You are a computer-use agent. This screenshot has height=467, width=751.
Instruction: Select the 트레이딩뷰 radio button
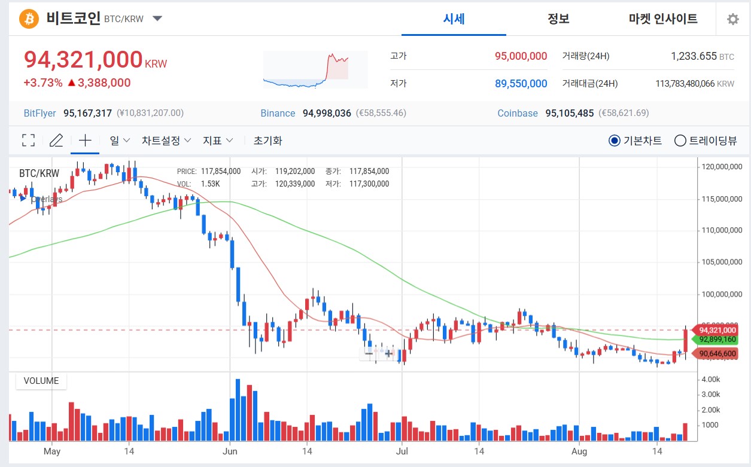(x=680, y=141)
